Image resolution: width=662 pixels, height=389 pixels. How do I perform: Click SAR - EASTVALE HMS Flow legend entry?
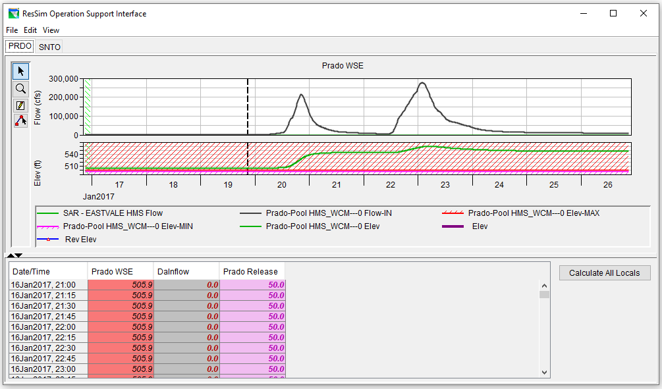pyautogui.click(x=100, y=213)
